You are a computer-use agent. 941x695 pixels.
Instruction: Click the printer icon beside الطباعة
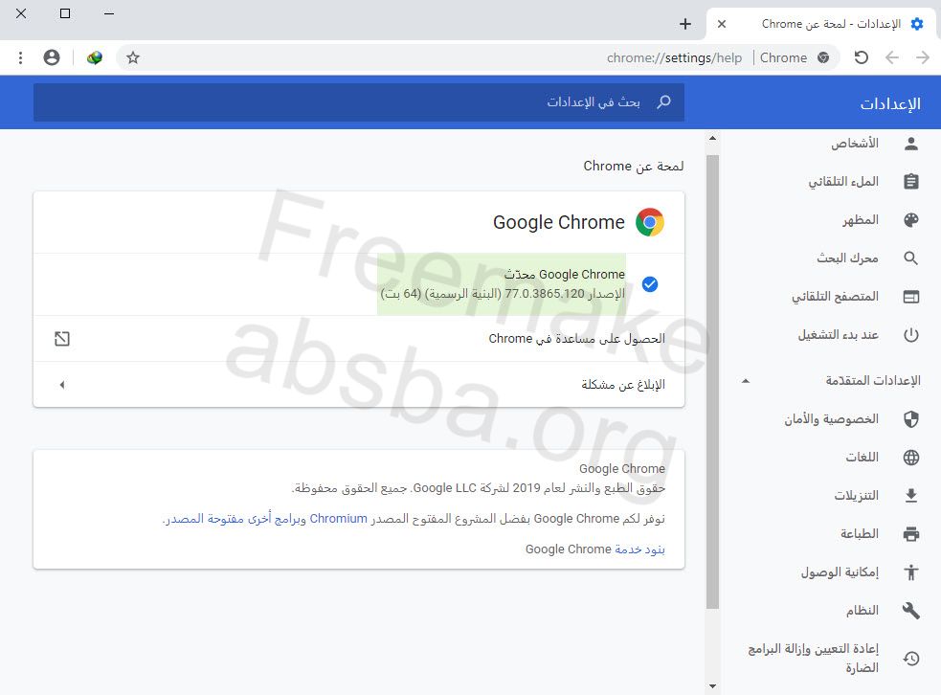click(911, 533)
